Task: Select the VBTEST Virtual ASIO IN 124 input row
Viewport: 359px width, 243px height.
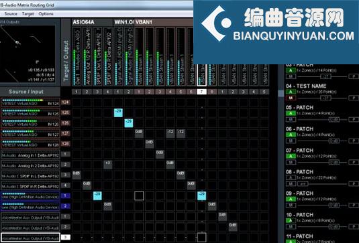Action: click(30, 102)
